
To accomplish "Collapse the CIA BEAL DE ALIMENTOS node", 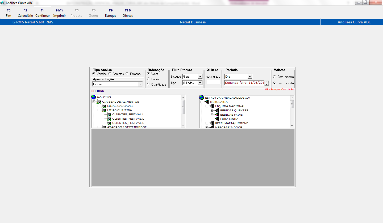I will [x=94, y=102].
